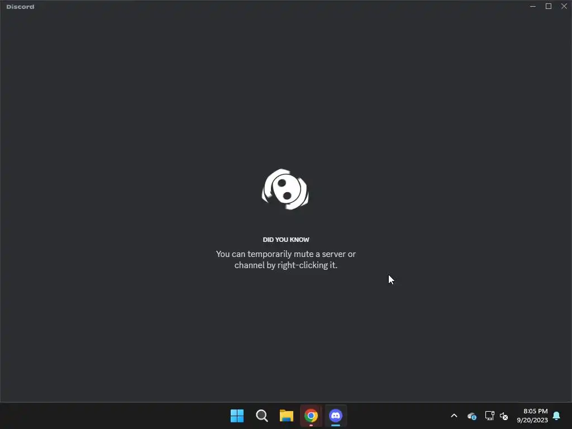Screen dimensions: 572x429
Task: Show hidden system tray icons chevron
Action: click(x=454, y=416)
